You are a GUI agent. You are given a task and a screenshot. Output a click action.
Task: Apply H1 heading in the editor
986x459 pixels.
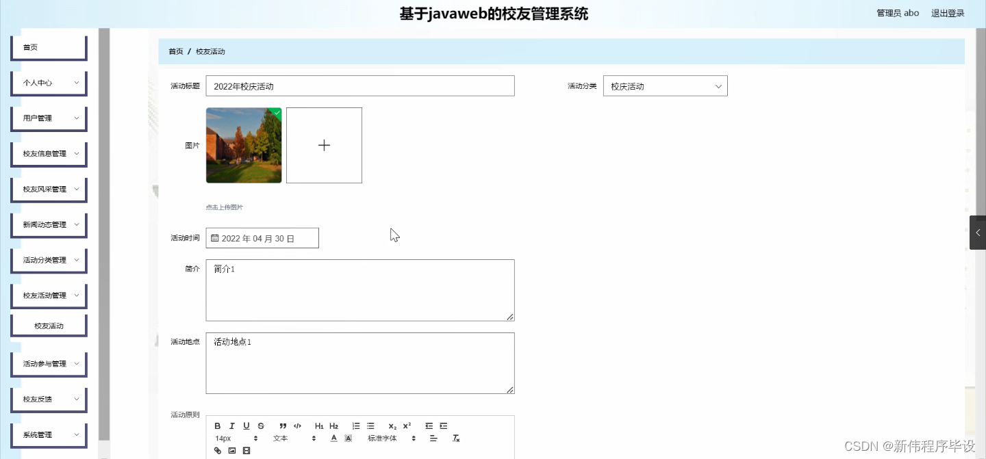[319, 425]
